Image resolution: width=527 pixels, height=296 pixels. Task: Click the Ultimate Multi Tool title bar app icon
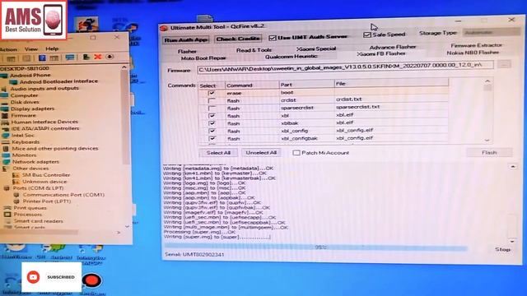(x=164, y=28)
